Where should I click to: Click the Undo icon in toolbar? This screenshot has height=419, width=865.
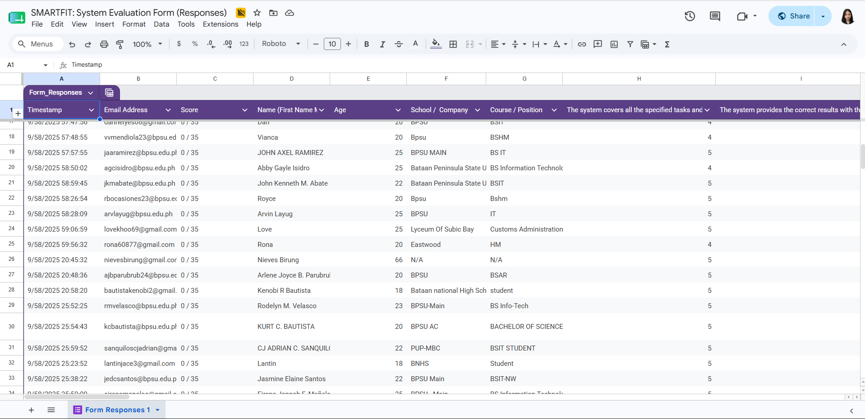tap(72, 44)
